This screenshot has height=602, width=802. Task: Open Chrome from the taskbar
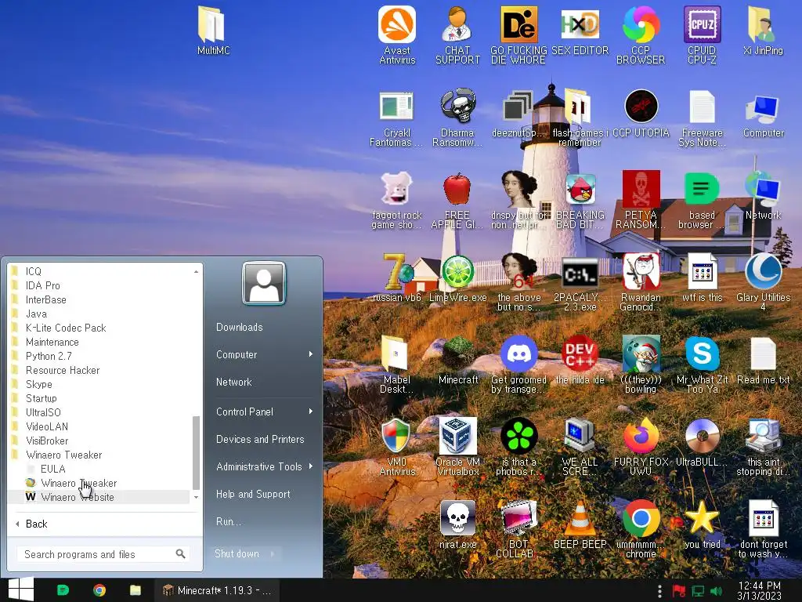[x=99, y=590]
